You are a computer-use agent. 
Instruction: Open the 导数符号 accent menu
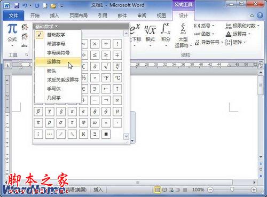tap(209, 42)
